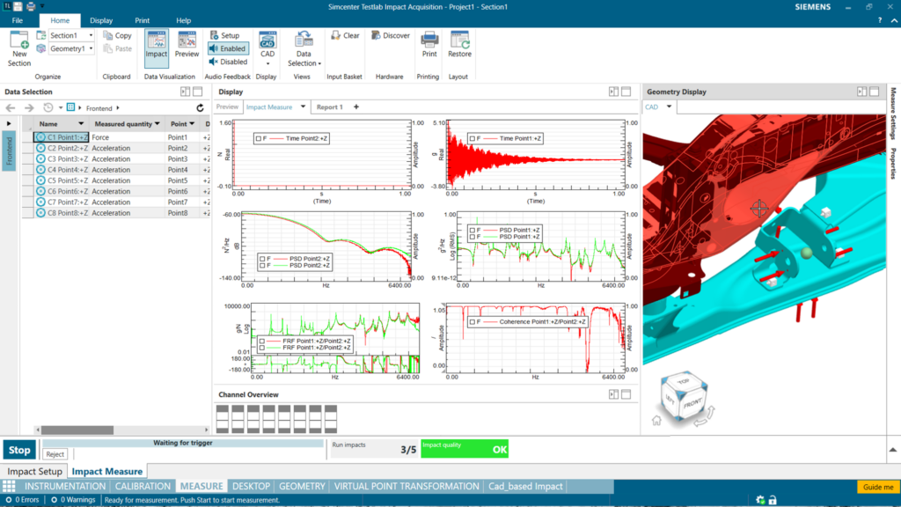The width and height of the screenshot is (901, 507).
Task: Select the Impact data visualization tool
Action: click(156, 44)
